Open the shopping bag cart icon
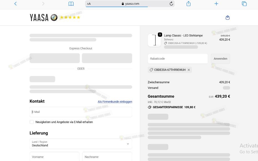The width and height of the screenshot is (258, 161). coord(227,17)
